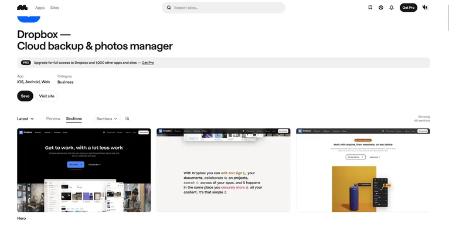Expand the Latest version dropdown
449x227 pixels.
tap(25, 118)
